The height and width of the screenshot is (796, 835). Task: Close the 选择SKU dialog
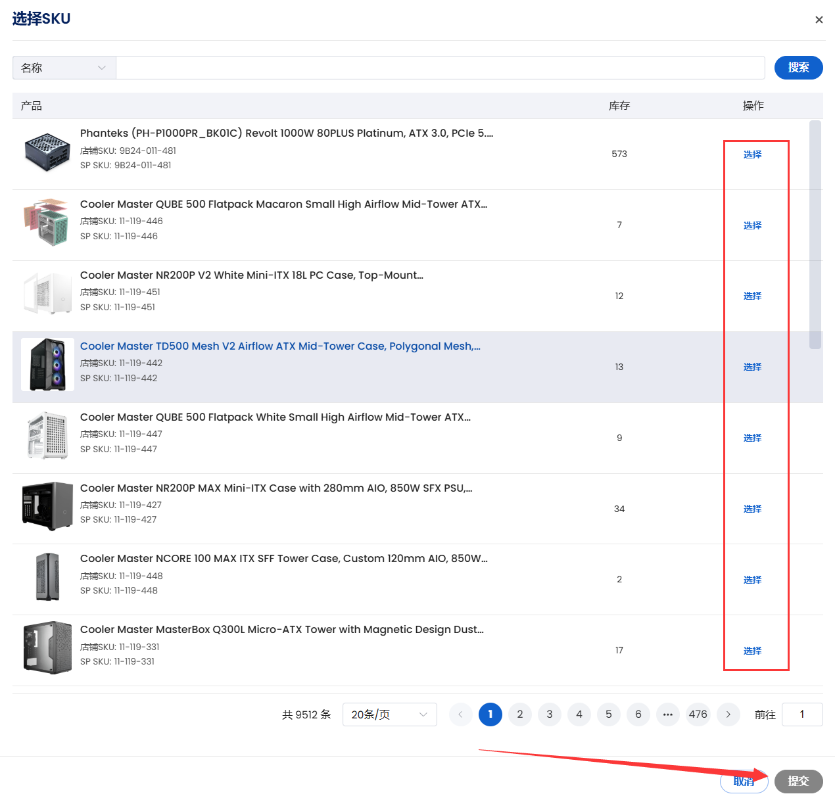click(819, 20)
